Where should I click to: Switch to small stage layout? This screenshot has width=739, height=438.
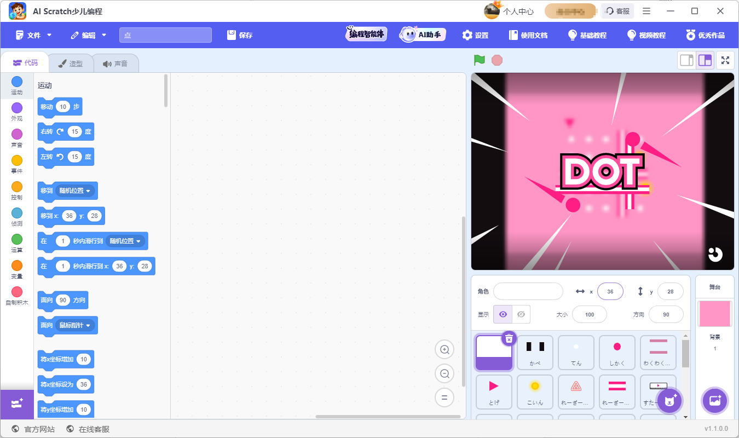point(686,60)
